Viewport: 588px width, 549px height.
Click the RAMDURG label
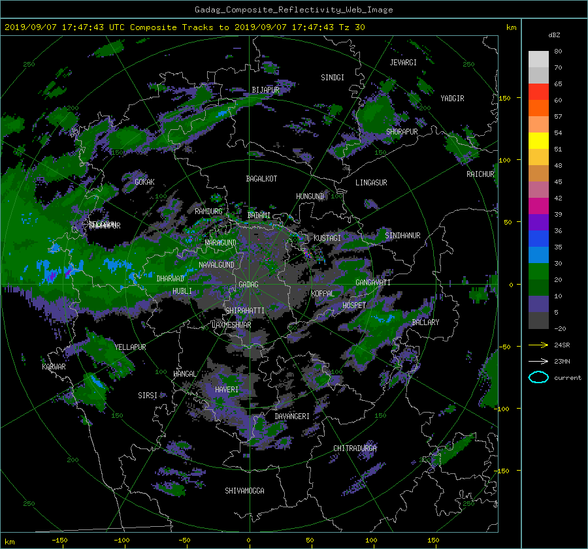(208, 212)
